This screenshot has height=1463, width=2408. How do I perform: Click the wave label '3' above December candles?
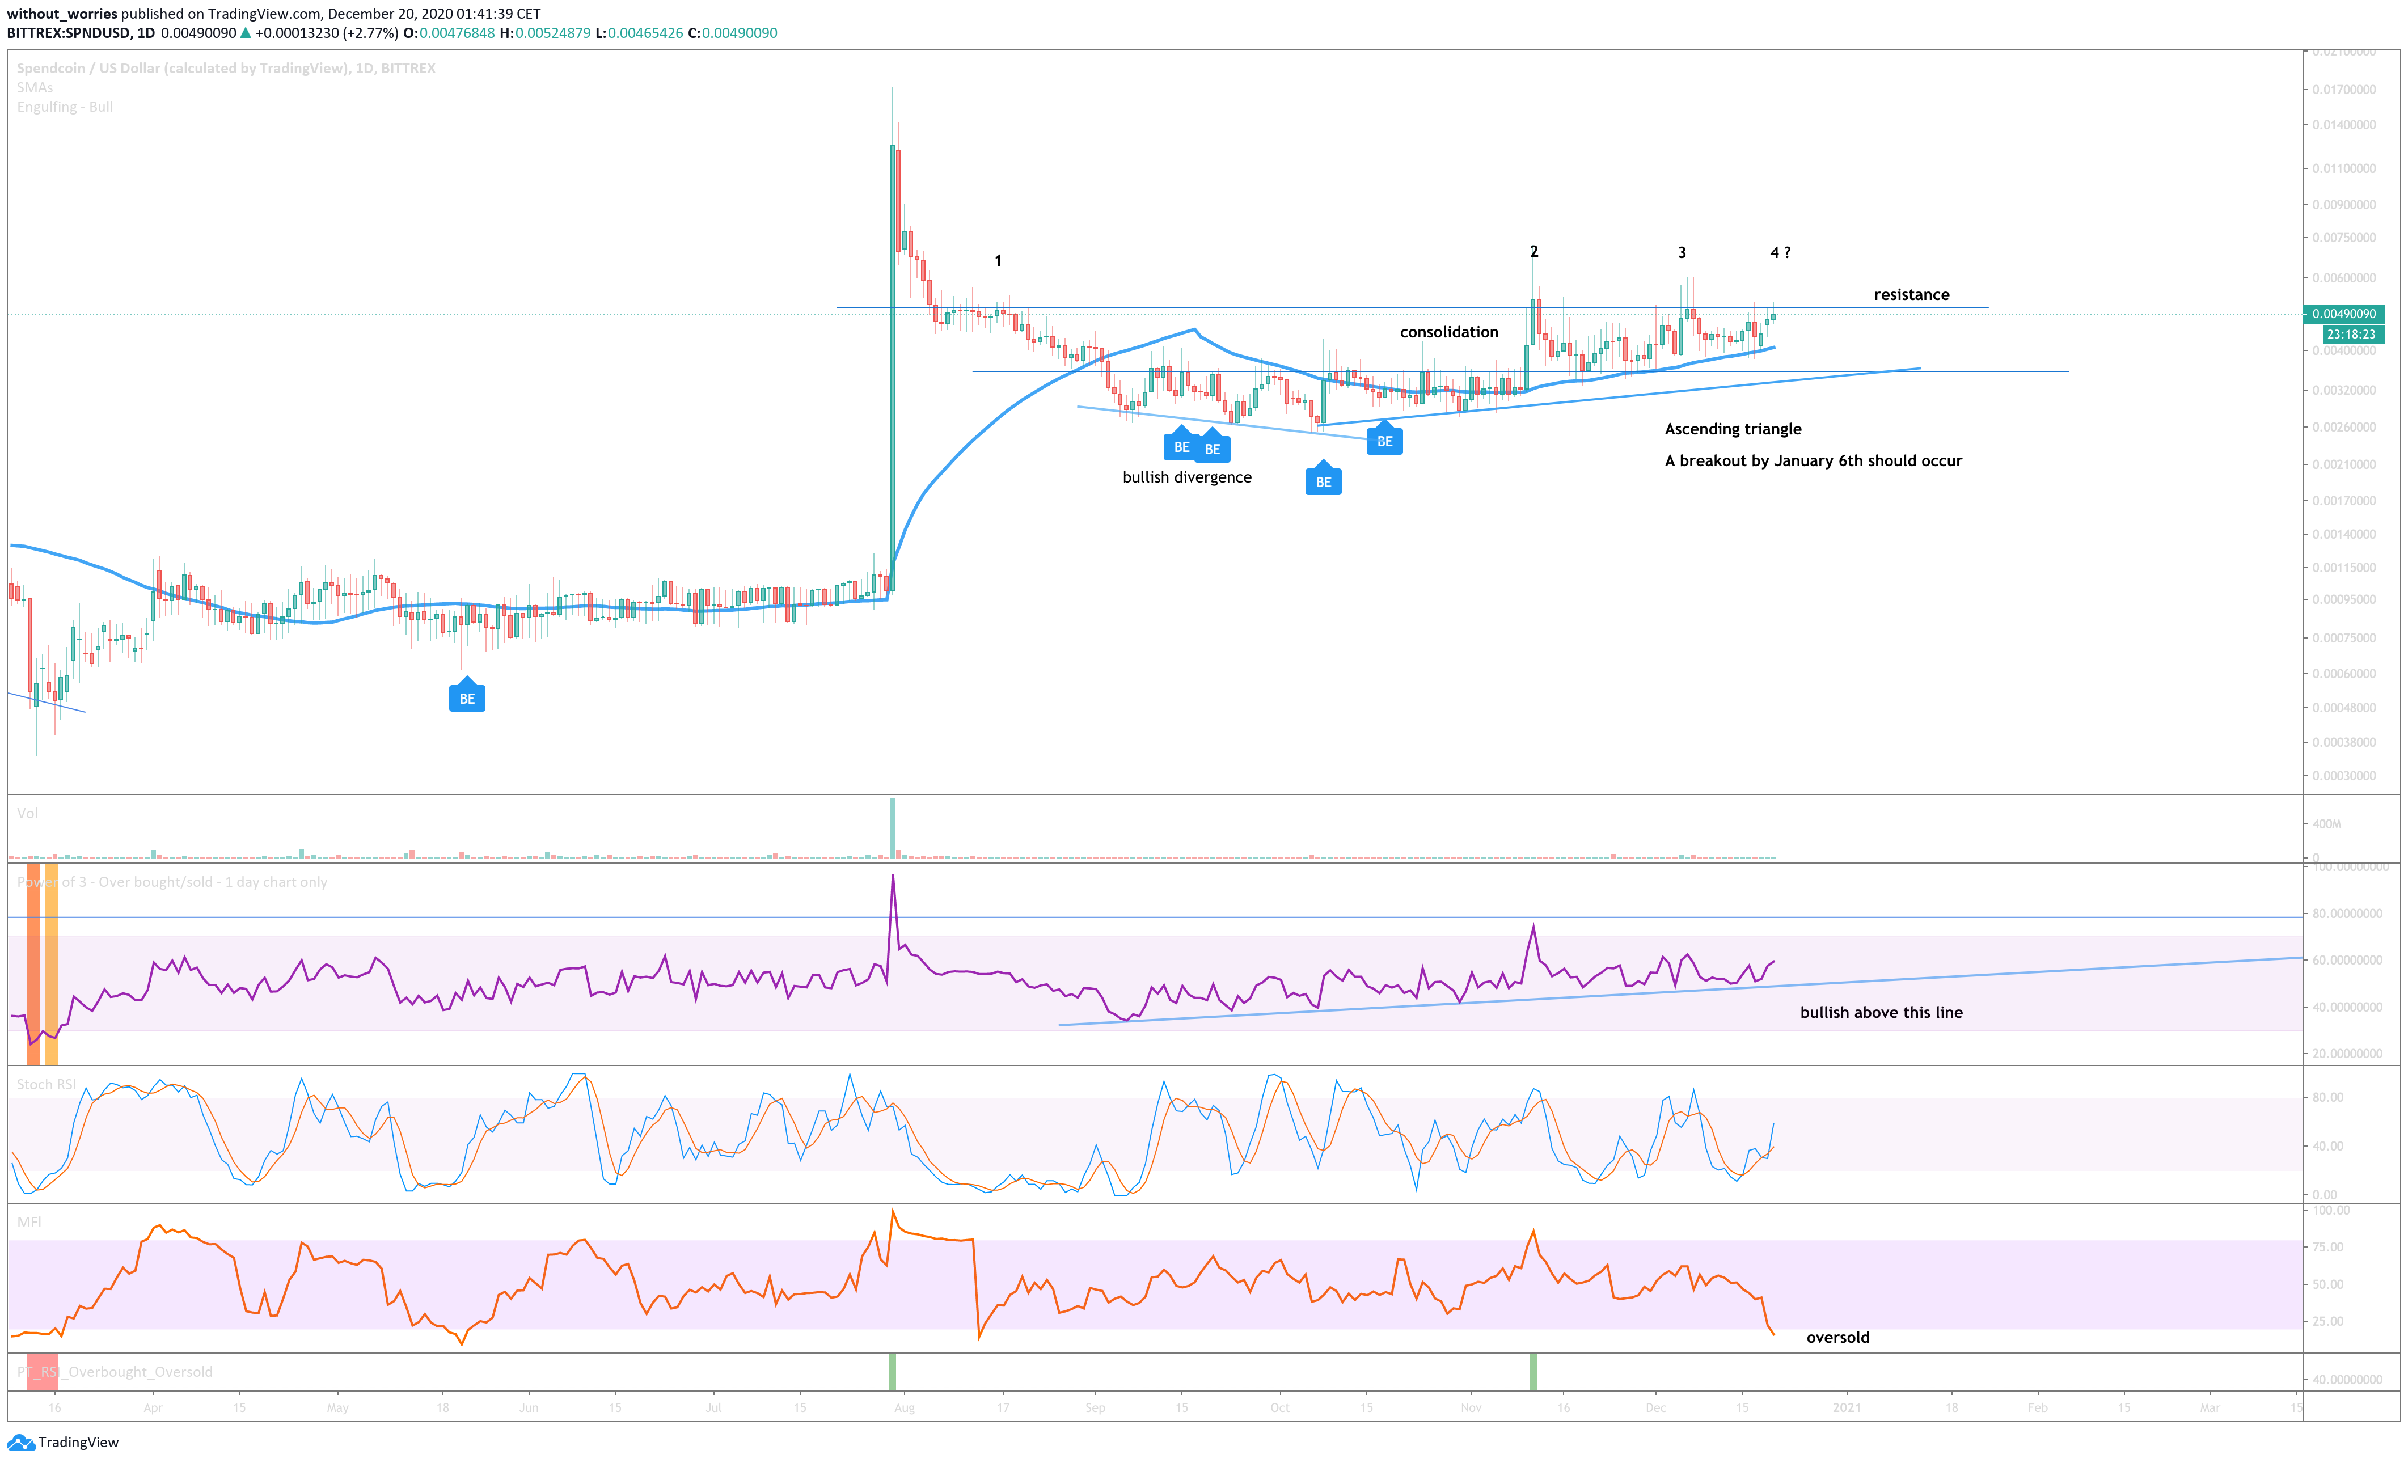coord(1682,252)
